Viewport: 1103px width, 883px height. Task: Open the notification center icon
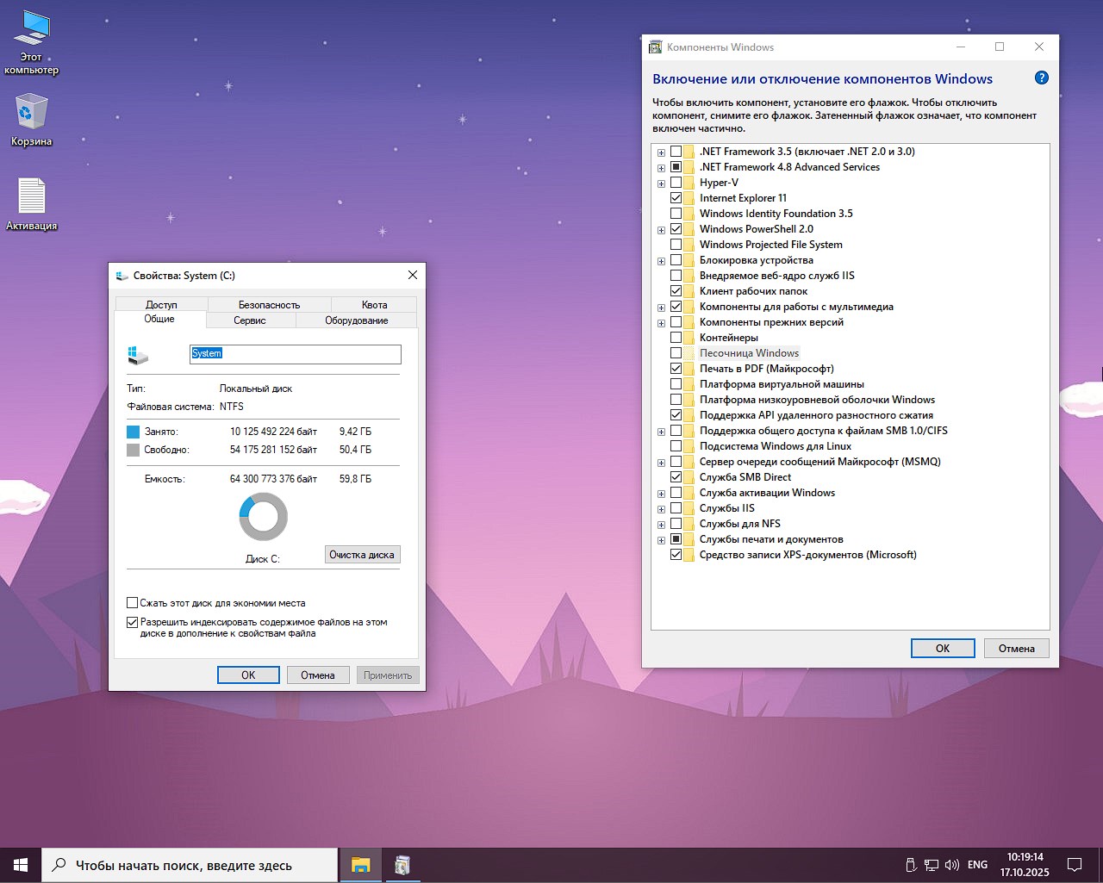(x=1075, y=865)
